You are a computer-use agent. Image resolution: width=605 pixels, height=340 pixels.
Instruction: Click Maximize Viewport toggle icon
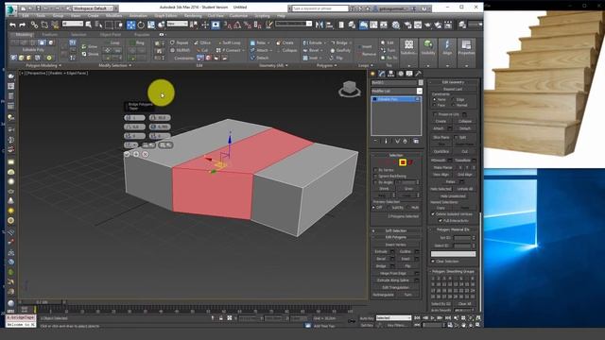(x=478, y=325)
